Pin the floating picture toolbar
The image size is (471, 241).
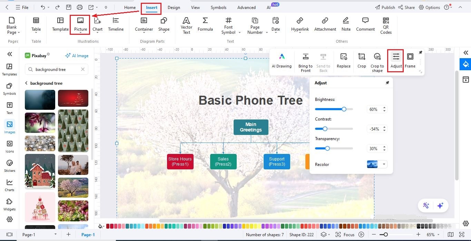tap(420, 53)
